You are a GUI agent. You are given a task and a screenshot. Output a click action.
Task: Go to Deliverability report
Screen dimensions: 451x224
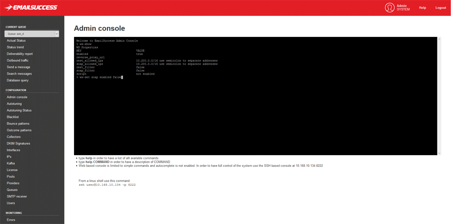(x=19, y=54)
